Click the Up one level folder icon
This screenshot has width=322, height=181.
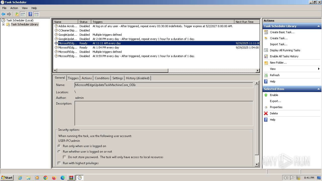pos(17,14)
